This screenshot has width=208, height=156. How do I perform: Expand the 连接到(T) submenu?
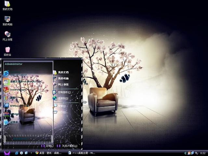point(66,98)
